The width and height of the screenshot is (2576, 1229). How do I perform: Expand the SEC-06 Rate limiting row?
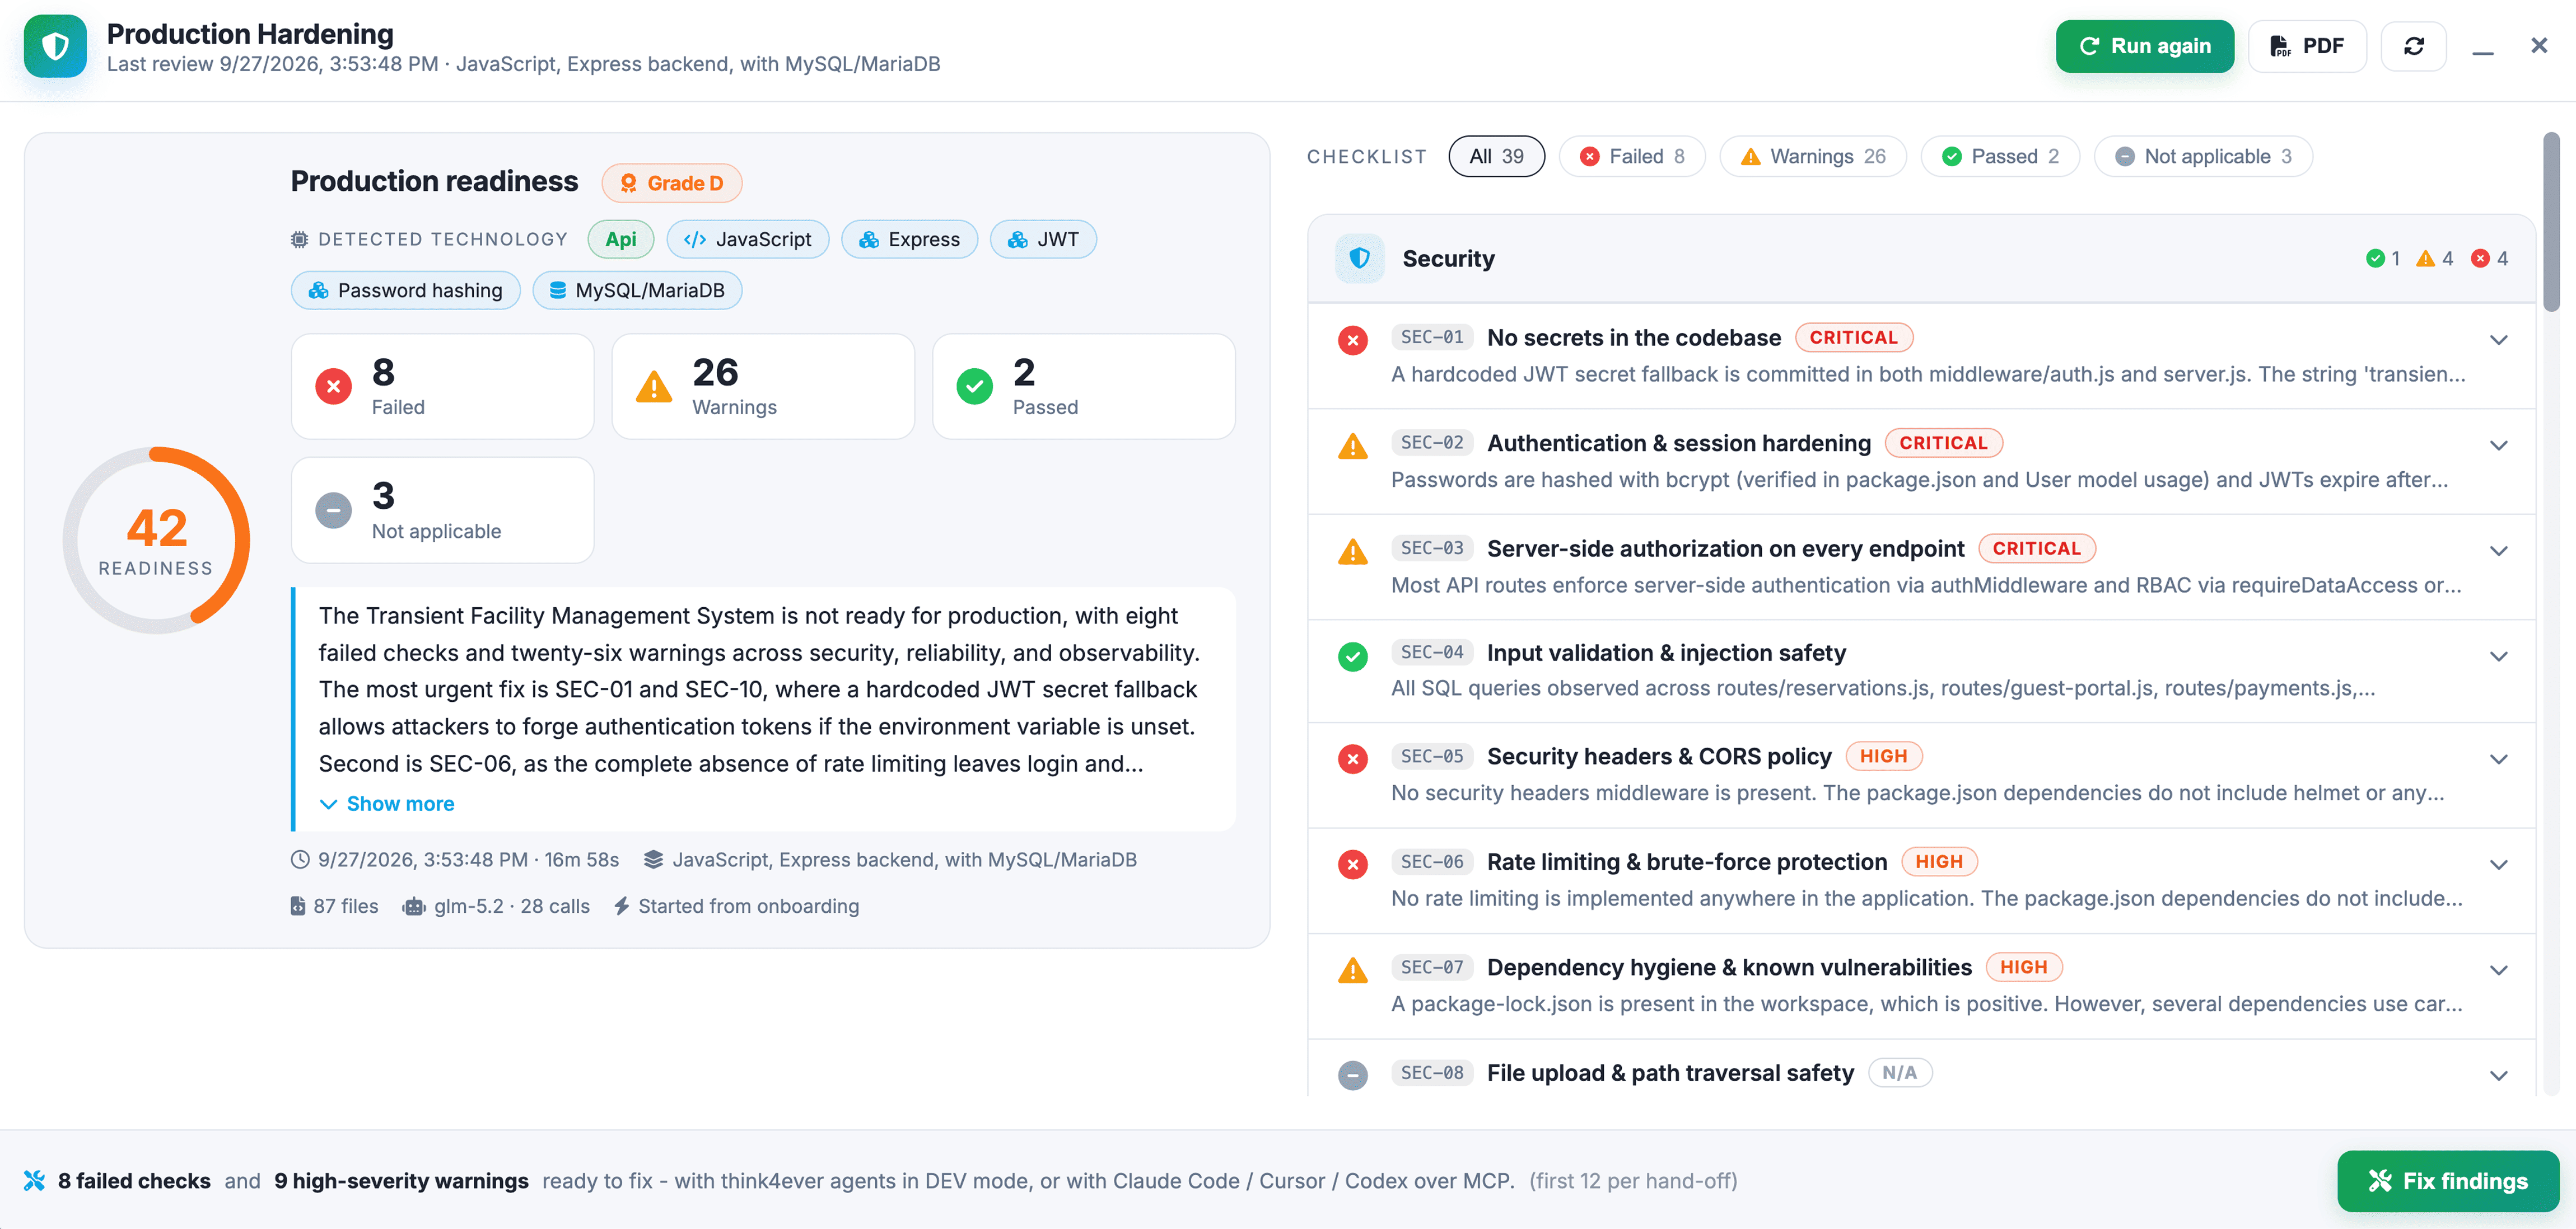[2498, 864]
